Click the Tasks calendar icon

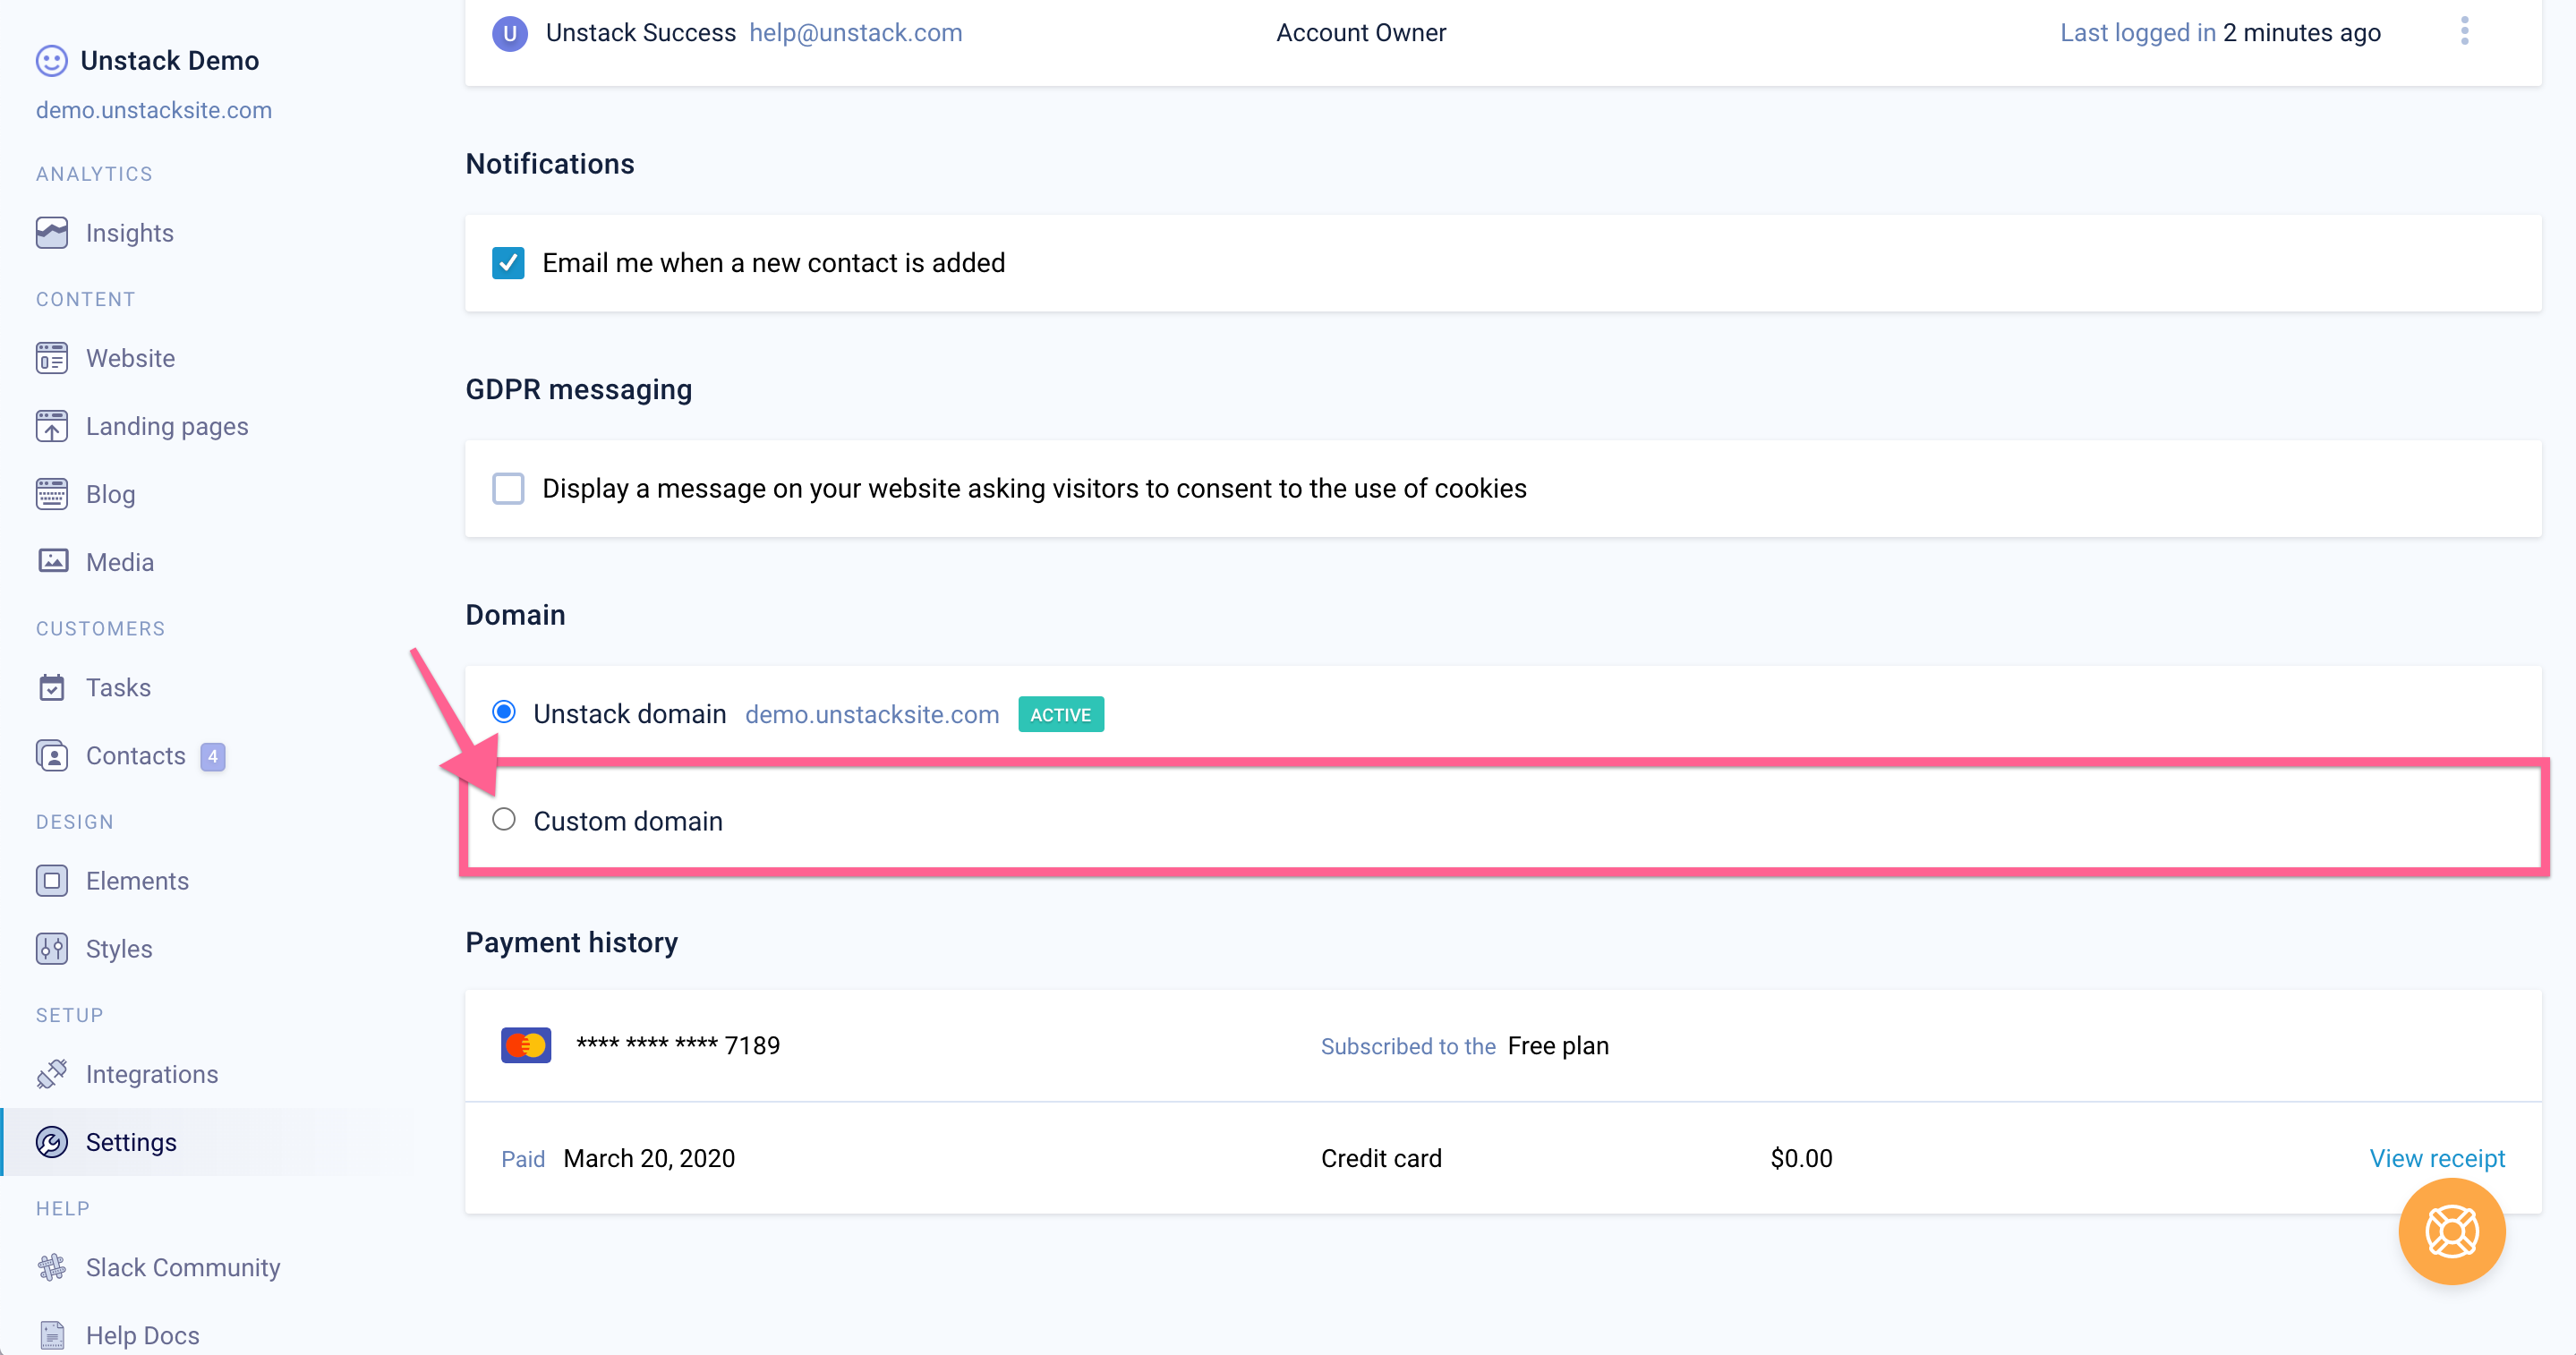pos(52,688)
